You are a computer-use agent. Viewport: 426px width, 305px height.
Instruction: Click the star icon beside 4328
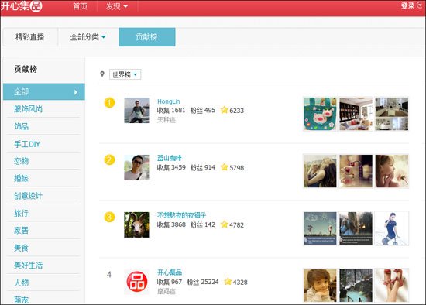[x=228, y=282]
